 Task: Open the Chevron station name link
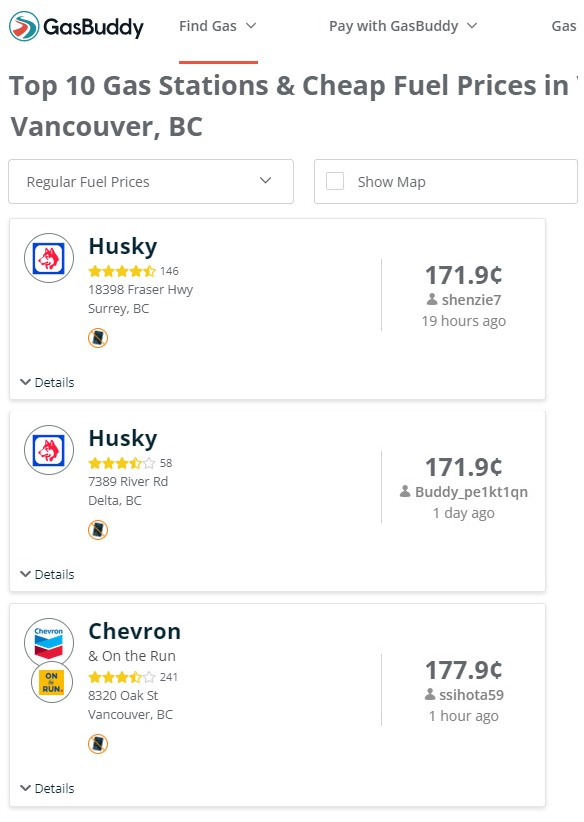coord(134,631)
